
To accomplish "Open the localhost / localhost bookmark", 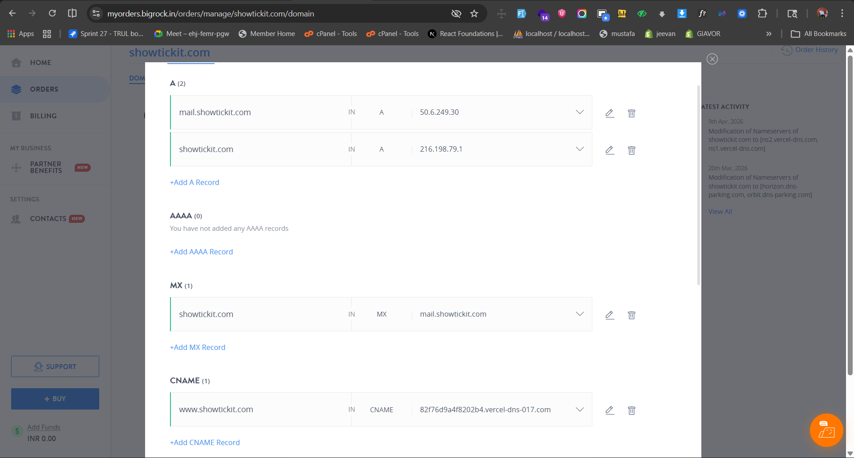I will [551, 34].
